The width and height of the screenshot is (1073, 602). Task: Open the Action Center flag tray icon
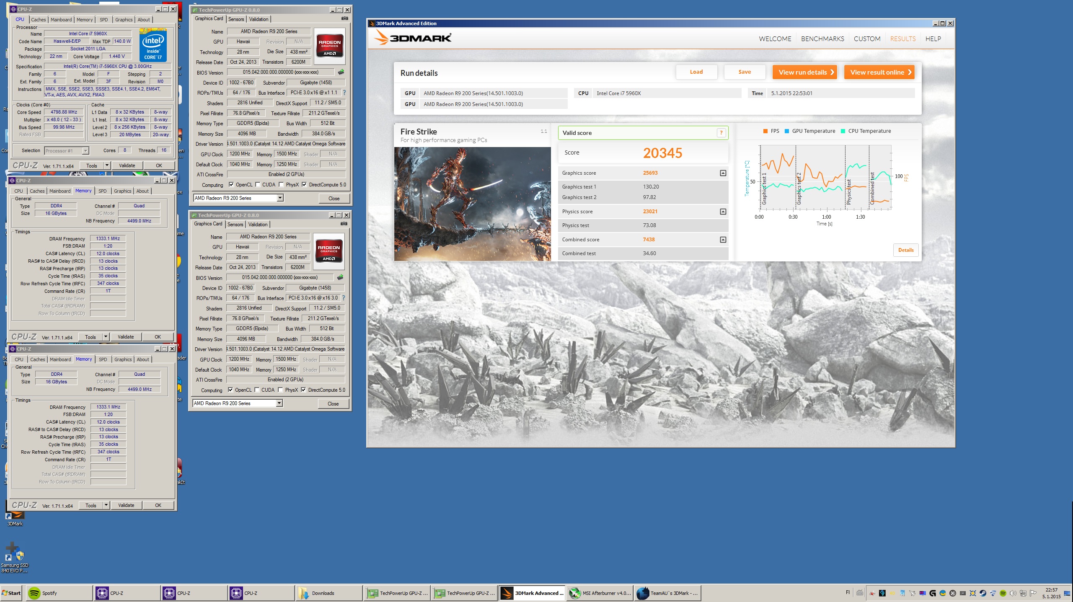(1033, 593)
